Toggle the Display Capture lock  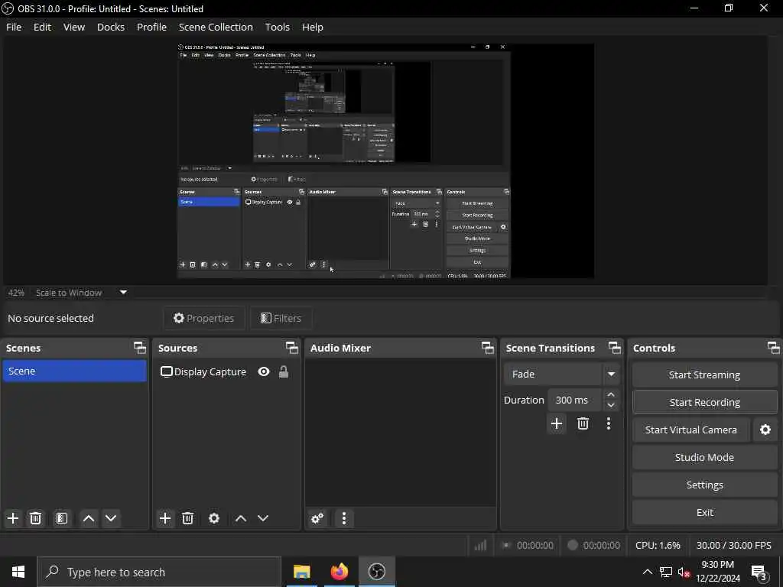tap(284, 372)
